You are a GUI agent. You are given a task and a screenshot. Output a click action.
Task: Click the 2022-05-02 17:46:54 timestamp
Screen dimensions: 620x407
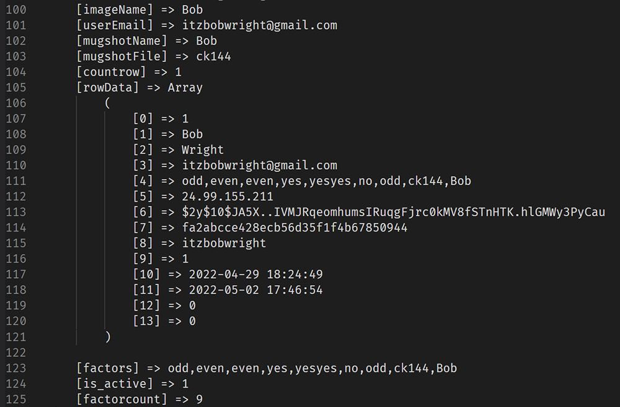[255, 290]
